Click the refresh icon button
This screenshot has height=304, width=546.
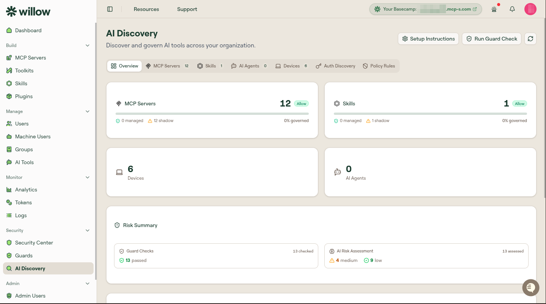530,39
